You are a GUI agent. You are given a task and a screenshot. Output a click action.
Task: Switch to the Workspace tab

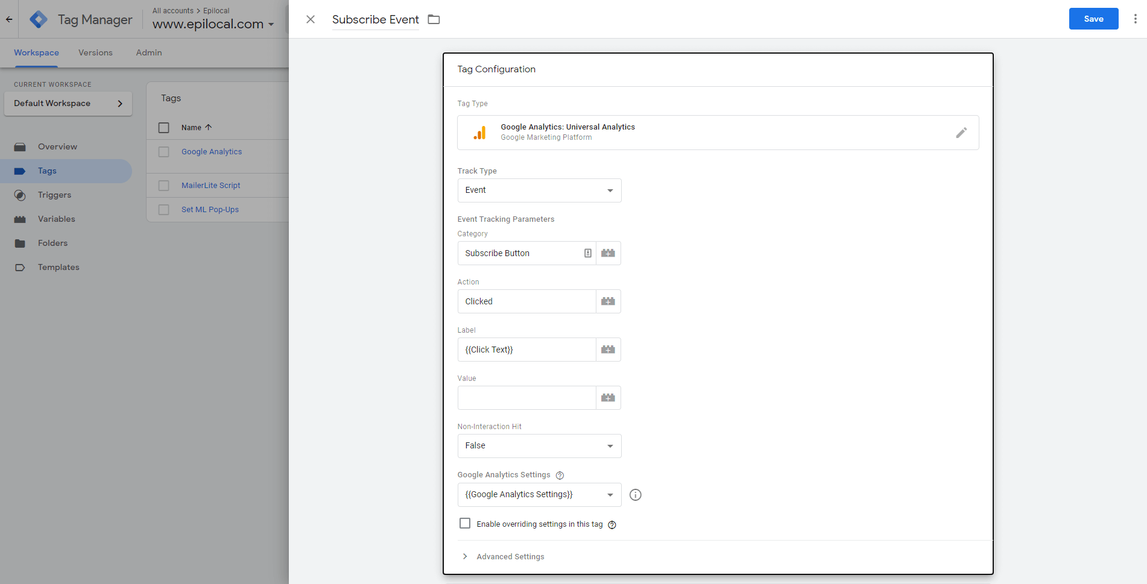click(x=37, y=53)
